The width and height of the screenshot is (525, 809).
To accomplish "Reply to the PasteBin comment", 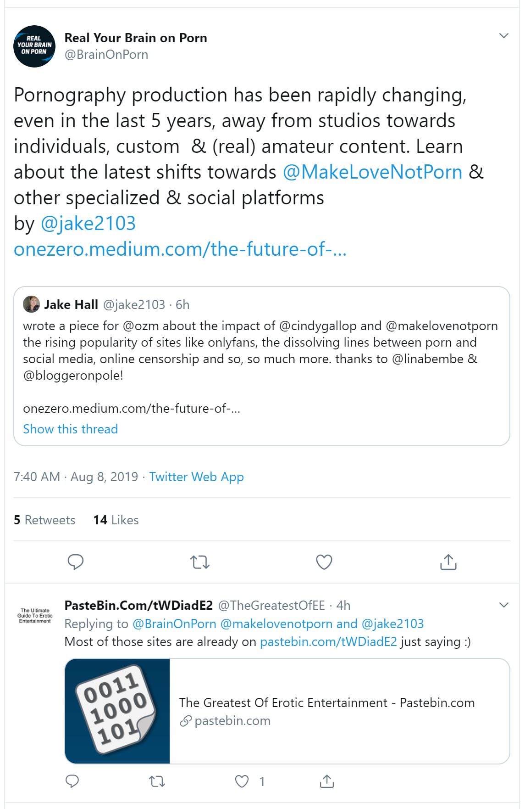I will 72,781.
